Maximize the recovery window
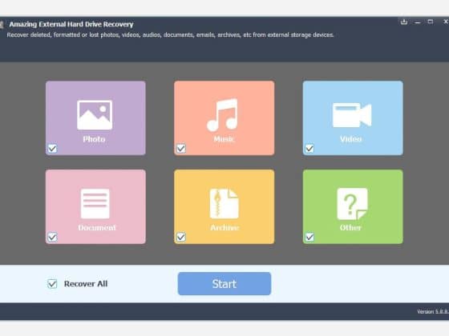The image size is (449, 336). (x=431, y=22)
